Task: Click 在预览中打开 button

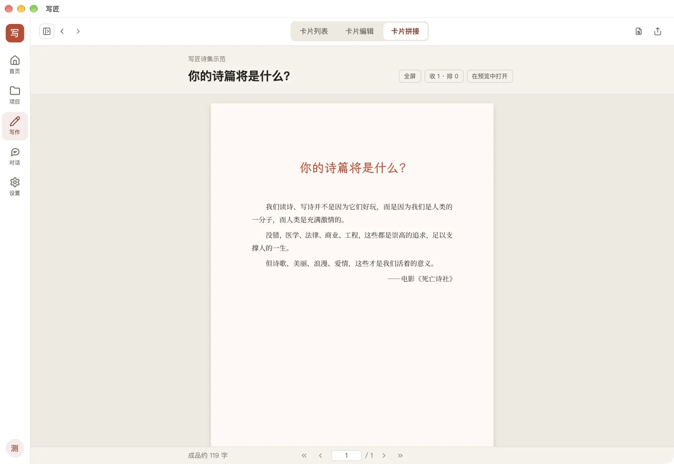Action: [490, 76]
